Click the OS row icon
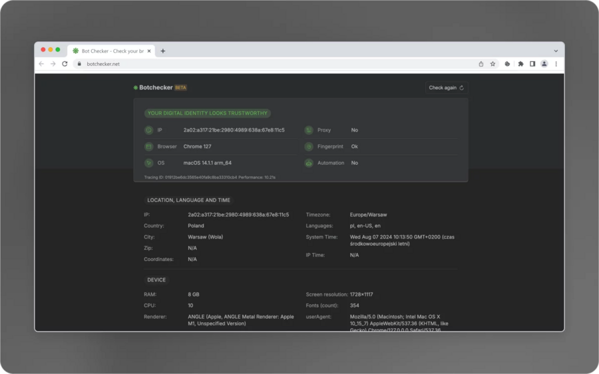The width and height of the screenshot is (599, 374). pyautogui.click(x=148, y=163)
